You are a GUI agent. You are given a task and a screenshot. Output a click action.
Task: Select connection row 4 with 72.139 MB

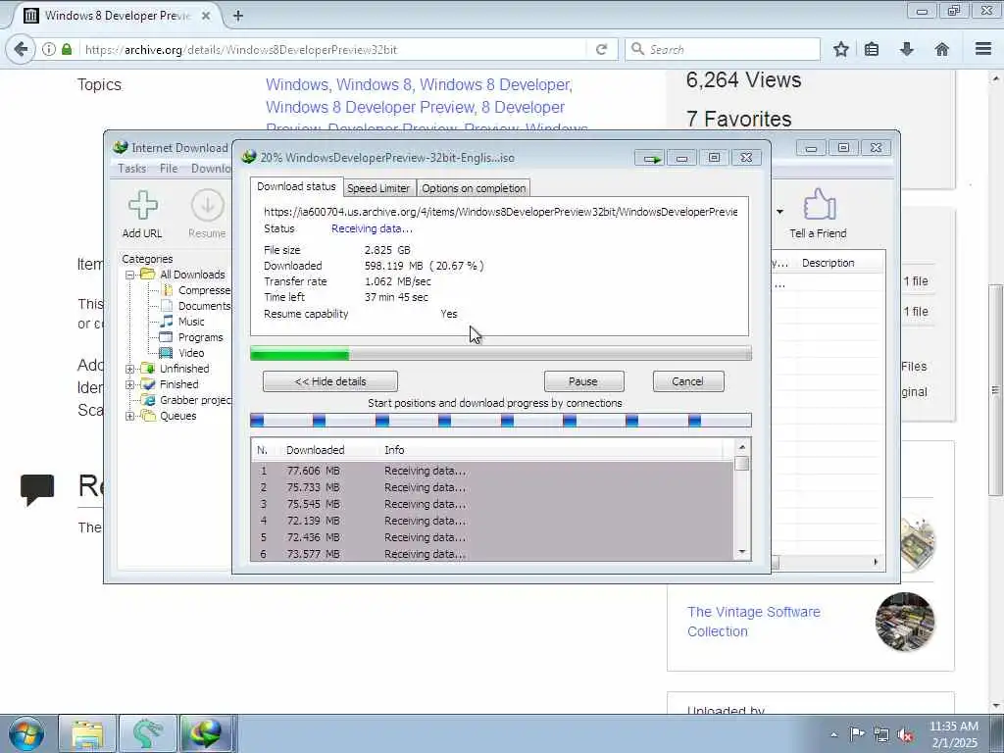tap(492, 521)
